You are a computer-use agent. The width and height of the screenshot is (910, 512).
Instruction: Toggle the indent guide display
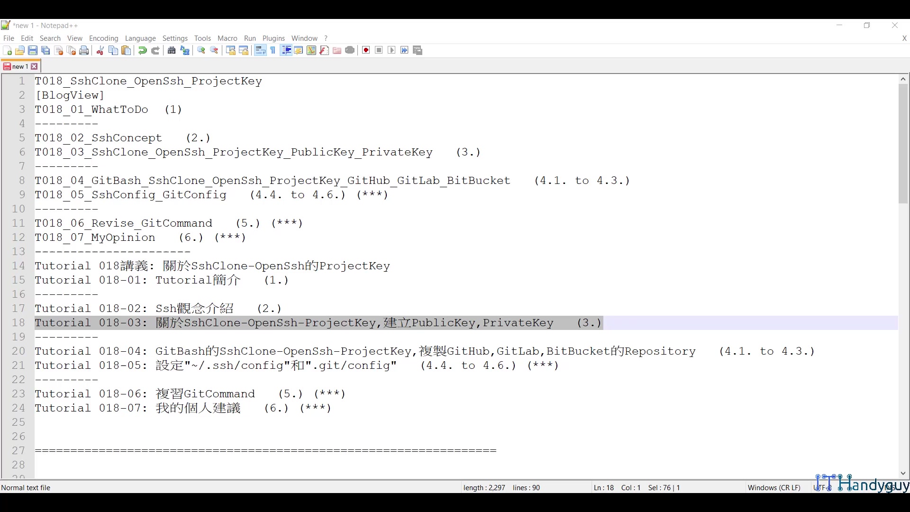pos(286,50)
